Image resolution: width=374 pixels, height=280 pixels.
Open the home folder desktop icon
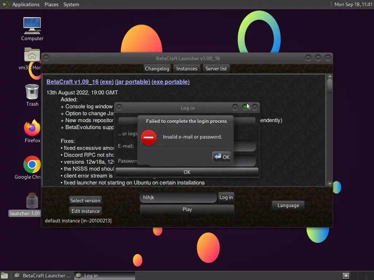32,55
